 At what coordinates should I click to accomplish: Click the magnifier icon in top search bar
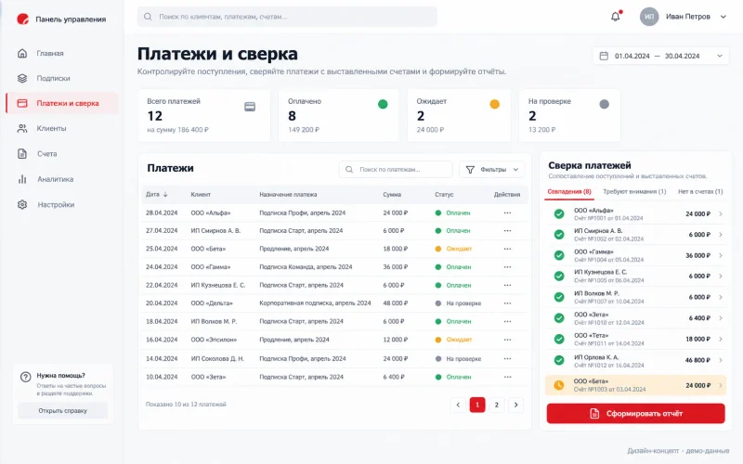point(148,17)
